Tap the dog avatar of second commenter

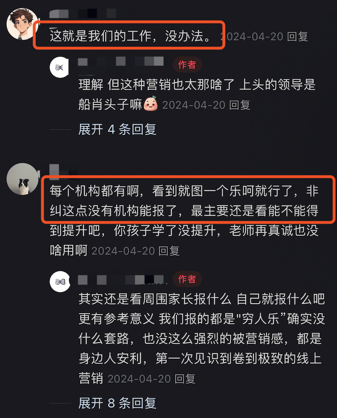pos(23,179)
